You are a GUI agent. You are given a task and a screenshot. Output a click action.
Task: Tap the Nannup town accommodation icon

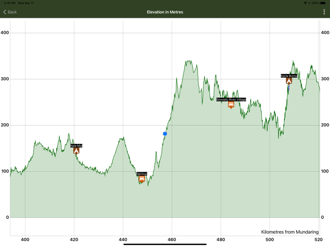click(x=142, y=179)
